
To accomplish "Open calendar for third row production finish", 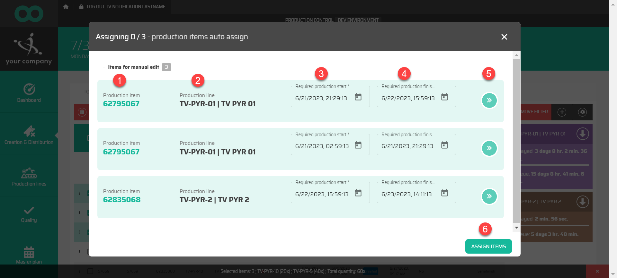I will [x=444, y=193].
